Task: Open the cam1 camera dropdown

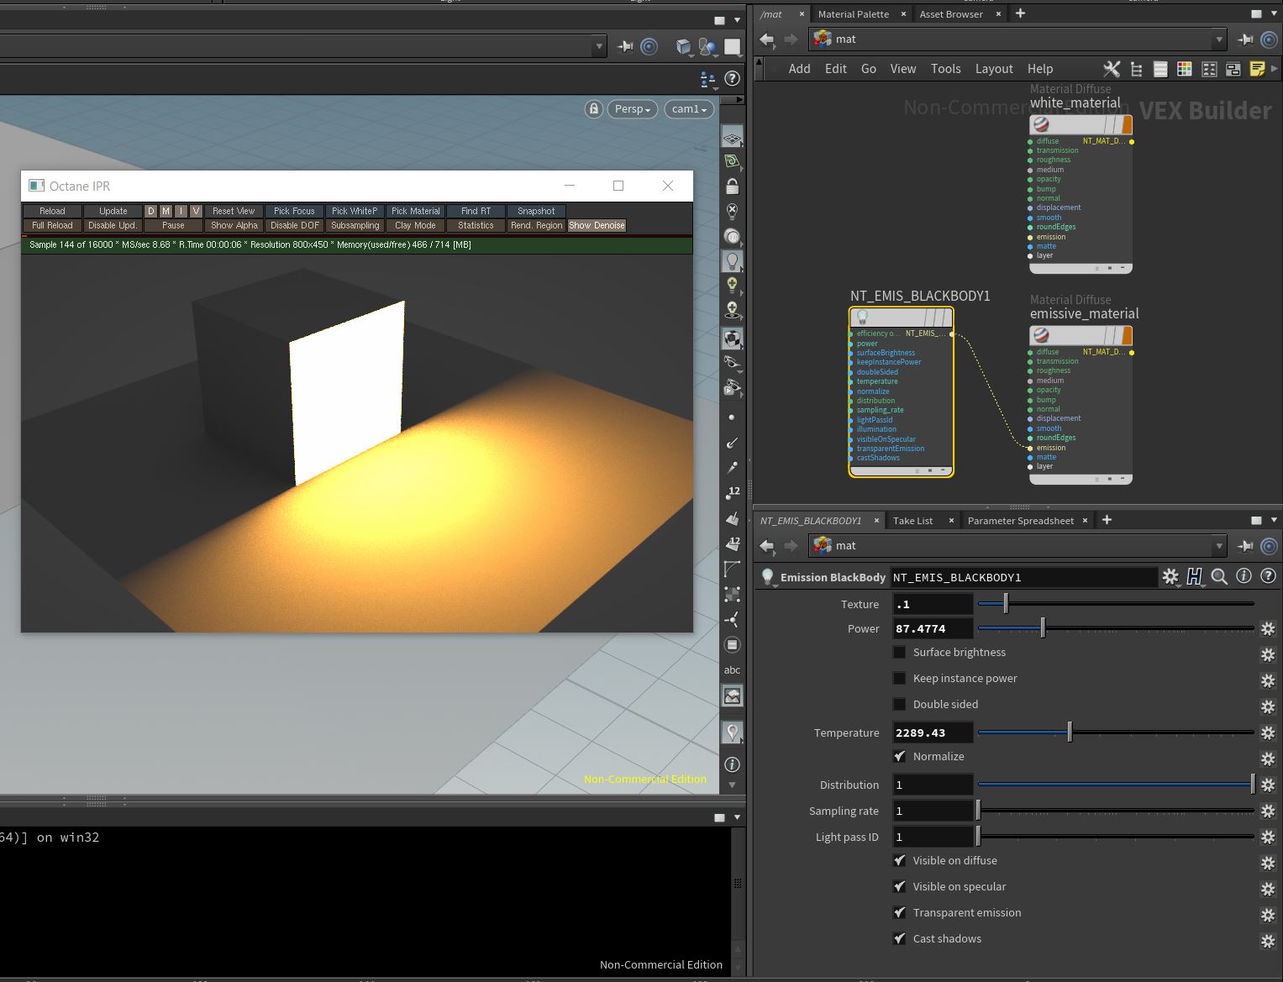Action: (689, 109)
